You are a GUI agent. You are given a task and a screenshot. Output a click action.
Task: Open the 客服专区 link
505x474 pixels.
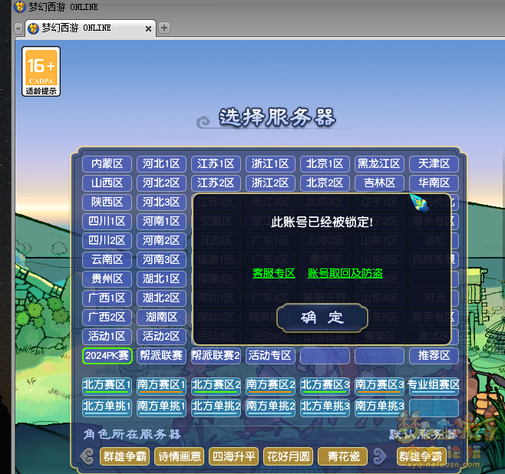click(274, 273)
